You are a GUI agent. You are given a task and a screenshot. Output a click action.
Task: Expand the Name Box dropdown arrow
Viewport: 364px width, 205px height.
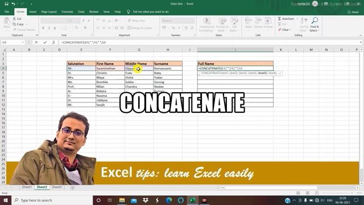pyautogui.click(x=23, y=42)
